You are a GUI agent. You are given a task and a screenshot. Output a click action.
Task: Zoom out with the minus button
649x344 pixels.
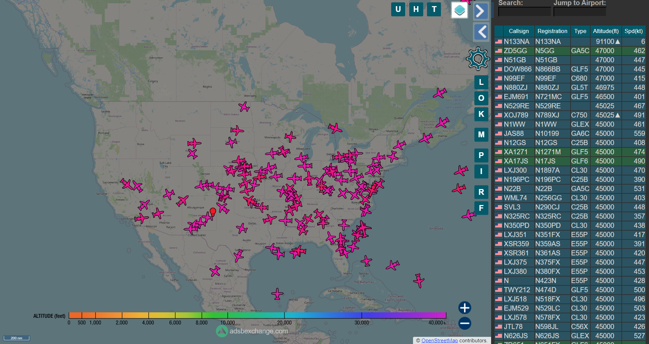(464, 323)
